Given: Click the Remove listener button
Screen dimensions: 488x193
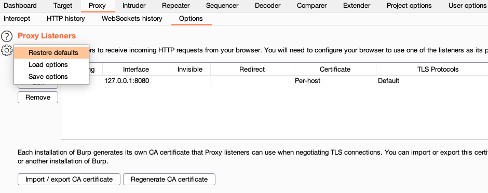Looking at the screenshot, I should click(x=38, y=97).
